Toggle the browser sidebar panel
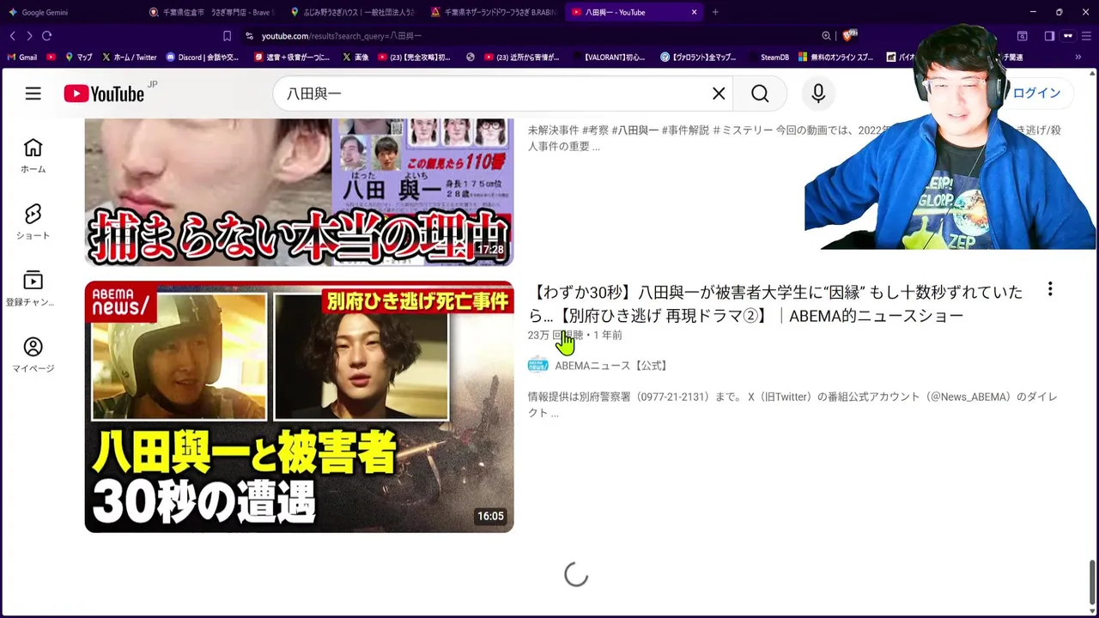This screenshot has width=1099, height=618. (x=1049, y=36)
